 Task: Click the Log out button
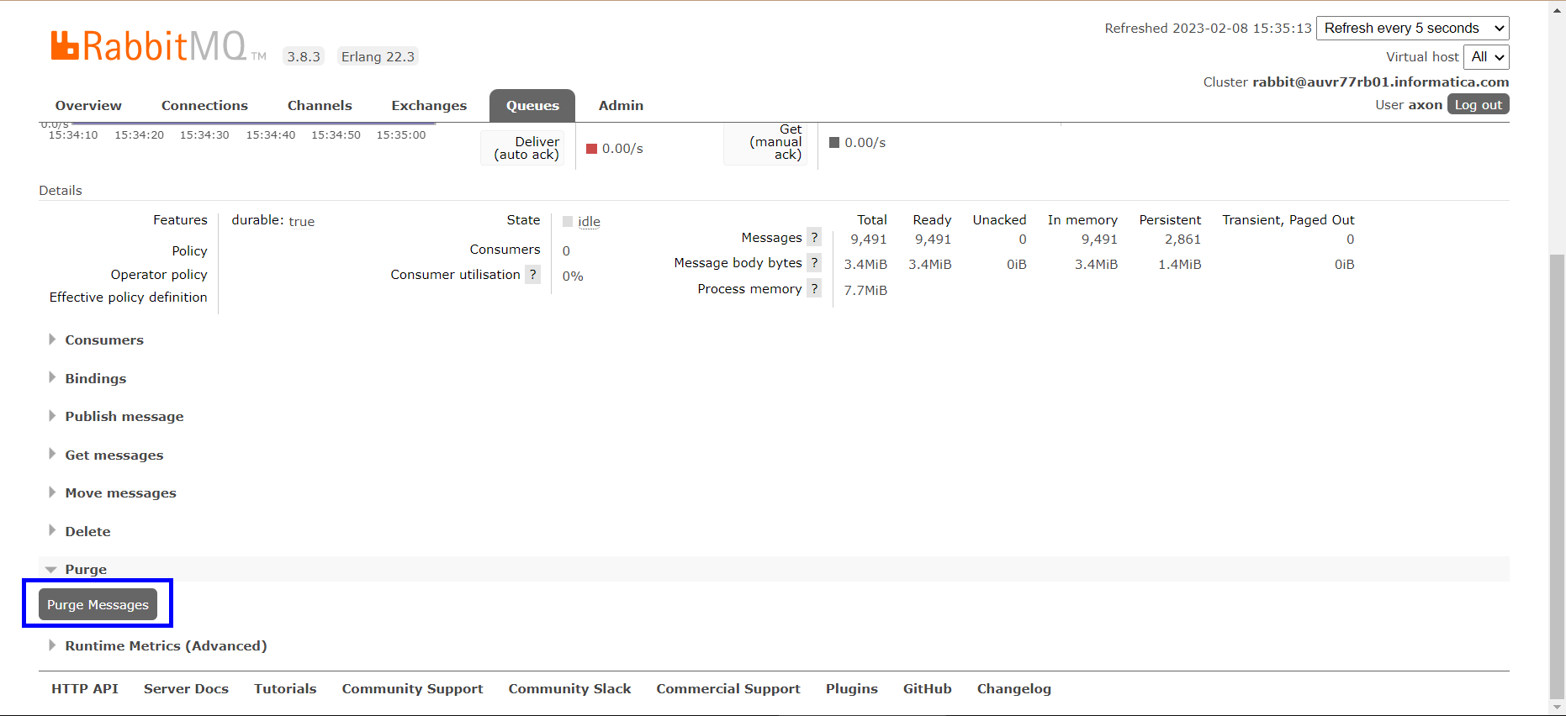[1478, 104]
